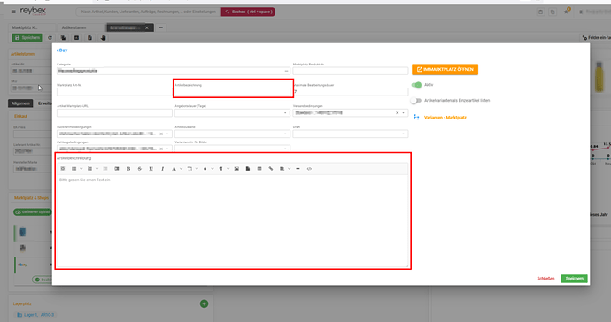The height and width of the screenshot is (322, 611).
Task: Apply italic formatting in editor
Action: pyautogui.click(x=163, y=169)
